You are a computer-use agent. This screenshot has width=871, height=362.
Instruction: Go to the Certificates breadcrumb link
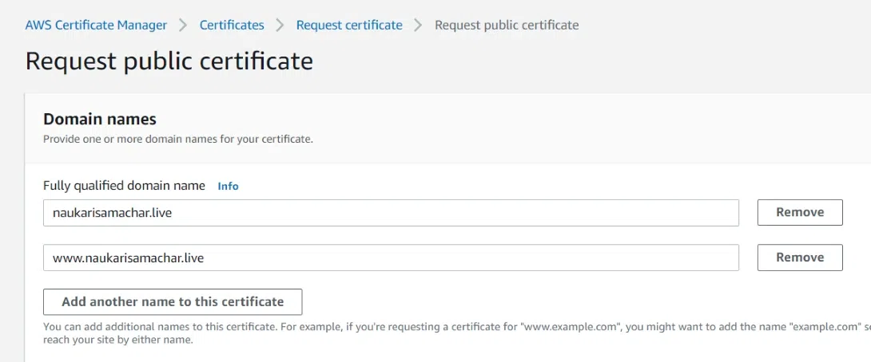232,25
